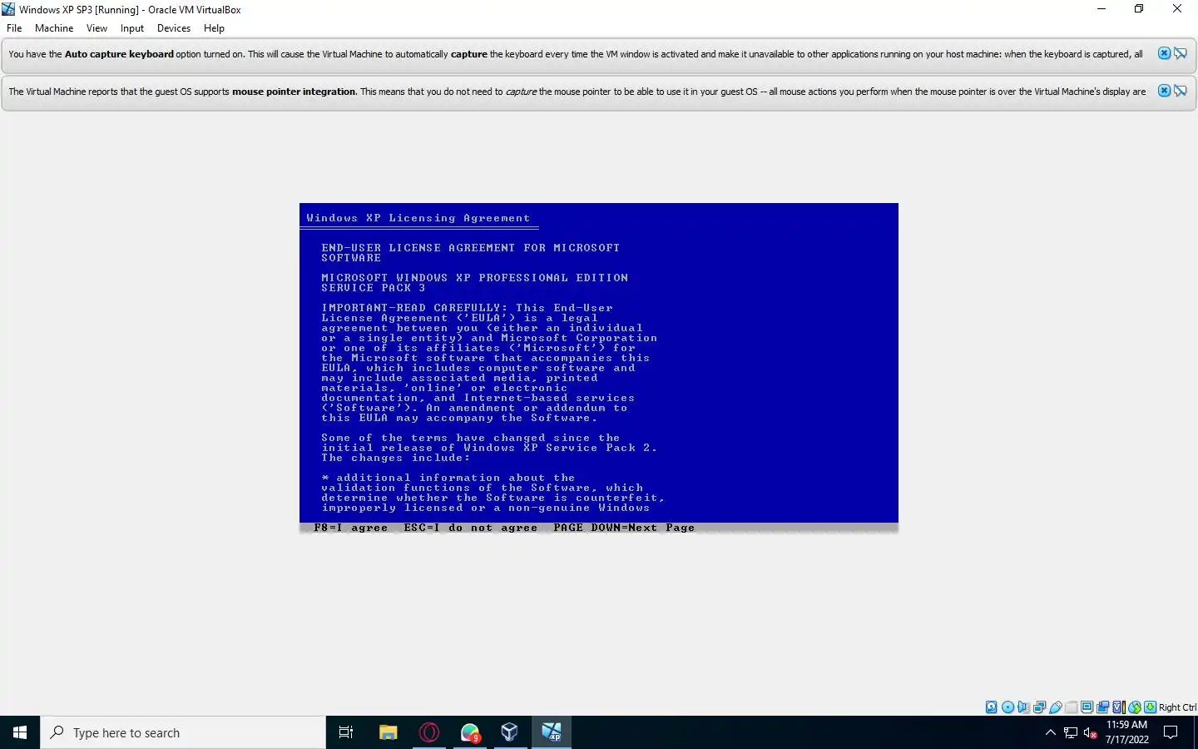Viewport: 1198px width, 749px height.
Task: Click the Windows XP Licensing Agreement heading
Action: (418, 218)
